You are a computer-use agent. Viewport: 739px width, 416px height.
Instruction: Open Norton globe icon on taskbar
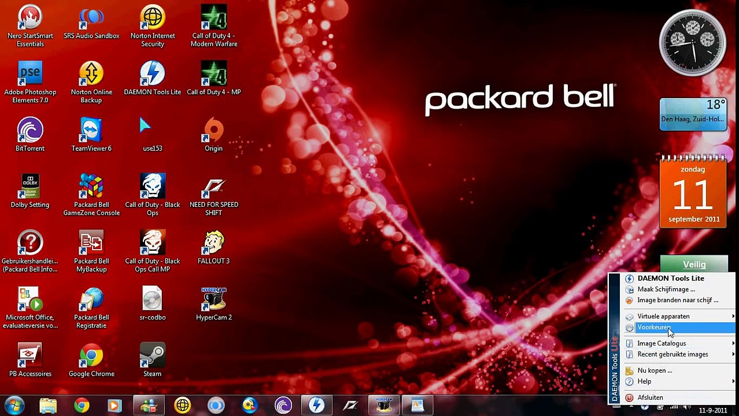(182, 406)
